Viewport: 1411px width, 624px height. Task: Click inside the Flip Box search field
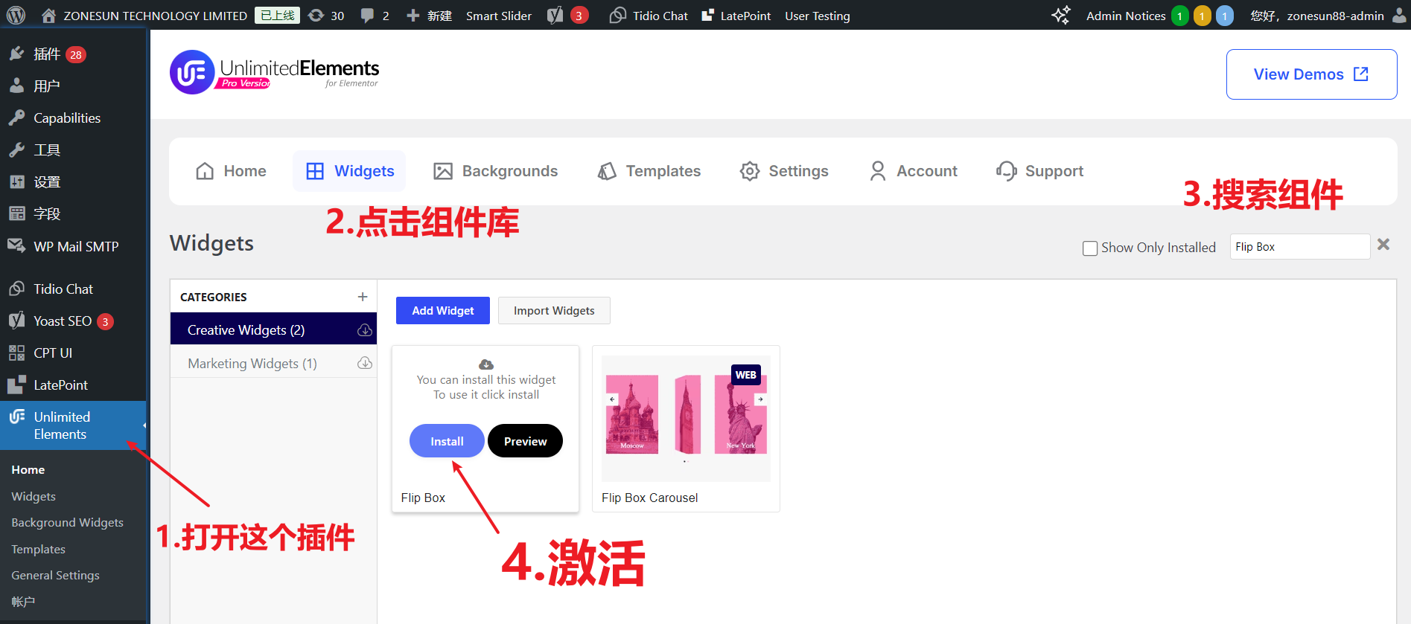click(1299, 247)
